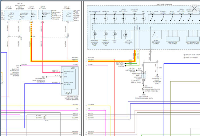Click the highlighted yellow RED/GRY wire
The image size is (200, 136).
62,61
